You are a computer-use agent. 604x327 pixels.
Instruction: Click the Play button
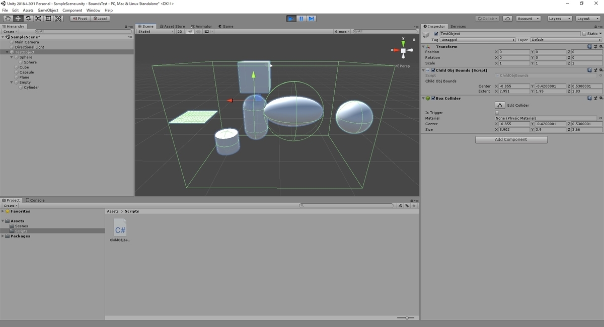tap(291, 19)
